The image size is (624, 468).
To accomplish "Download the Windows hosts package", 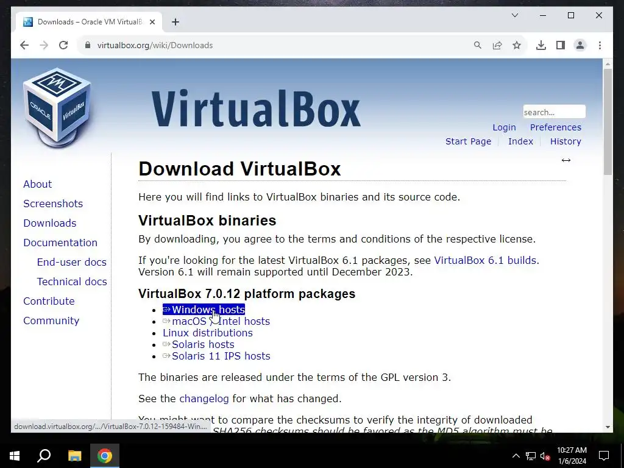I will [x=204, y=310].
